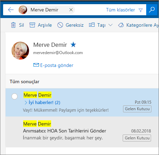Viewport: 159px width, 155px height.
Task: Click the Sil toolbar label
Action: (x=21, y=25)
